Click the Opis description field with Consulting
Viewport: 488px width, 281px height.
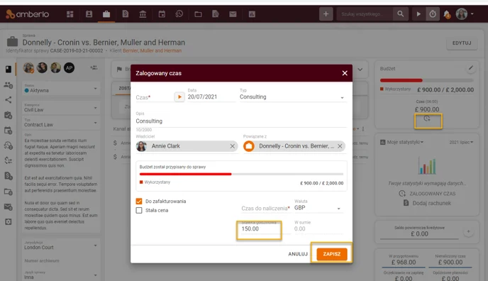(x=241, y=121)
